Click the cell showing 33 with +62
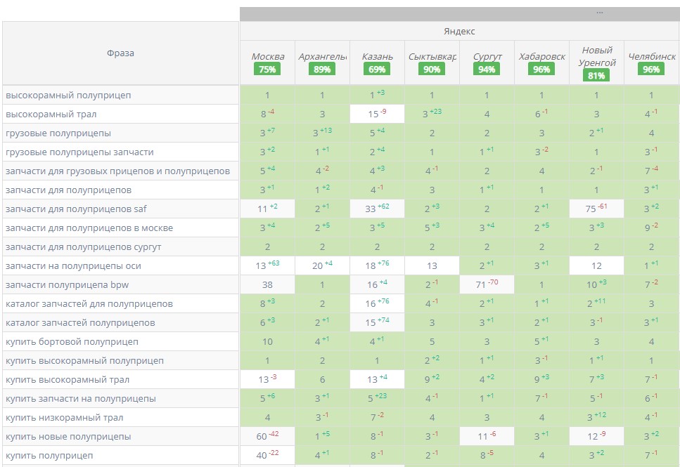This screenshot has width=680, height=467. coord(377,209)
